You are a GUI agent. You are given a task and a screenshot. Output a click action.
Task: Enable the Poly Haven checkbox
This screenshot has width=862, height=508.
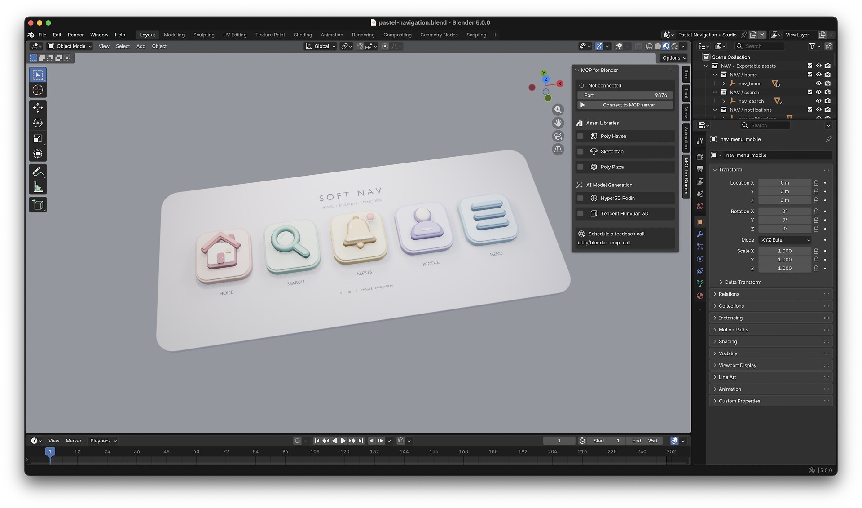pos(580,136)
